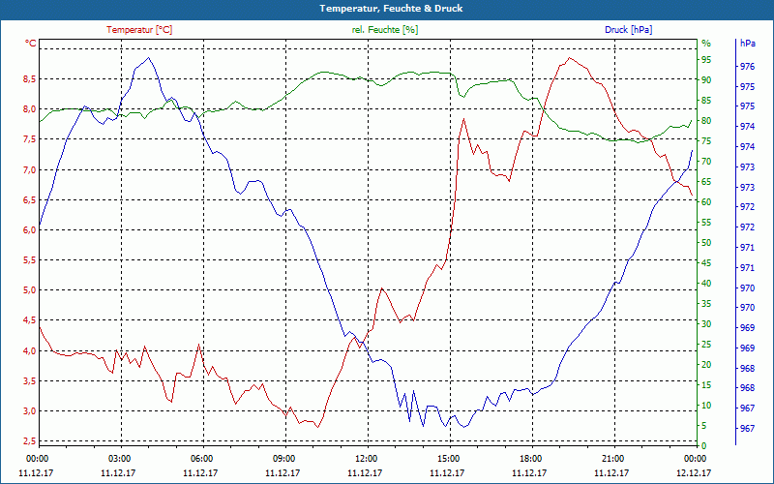This screenshot has height=484, width=774.
Task: Click the green "10" humidity axis value
Action: tap(706, 406)
